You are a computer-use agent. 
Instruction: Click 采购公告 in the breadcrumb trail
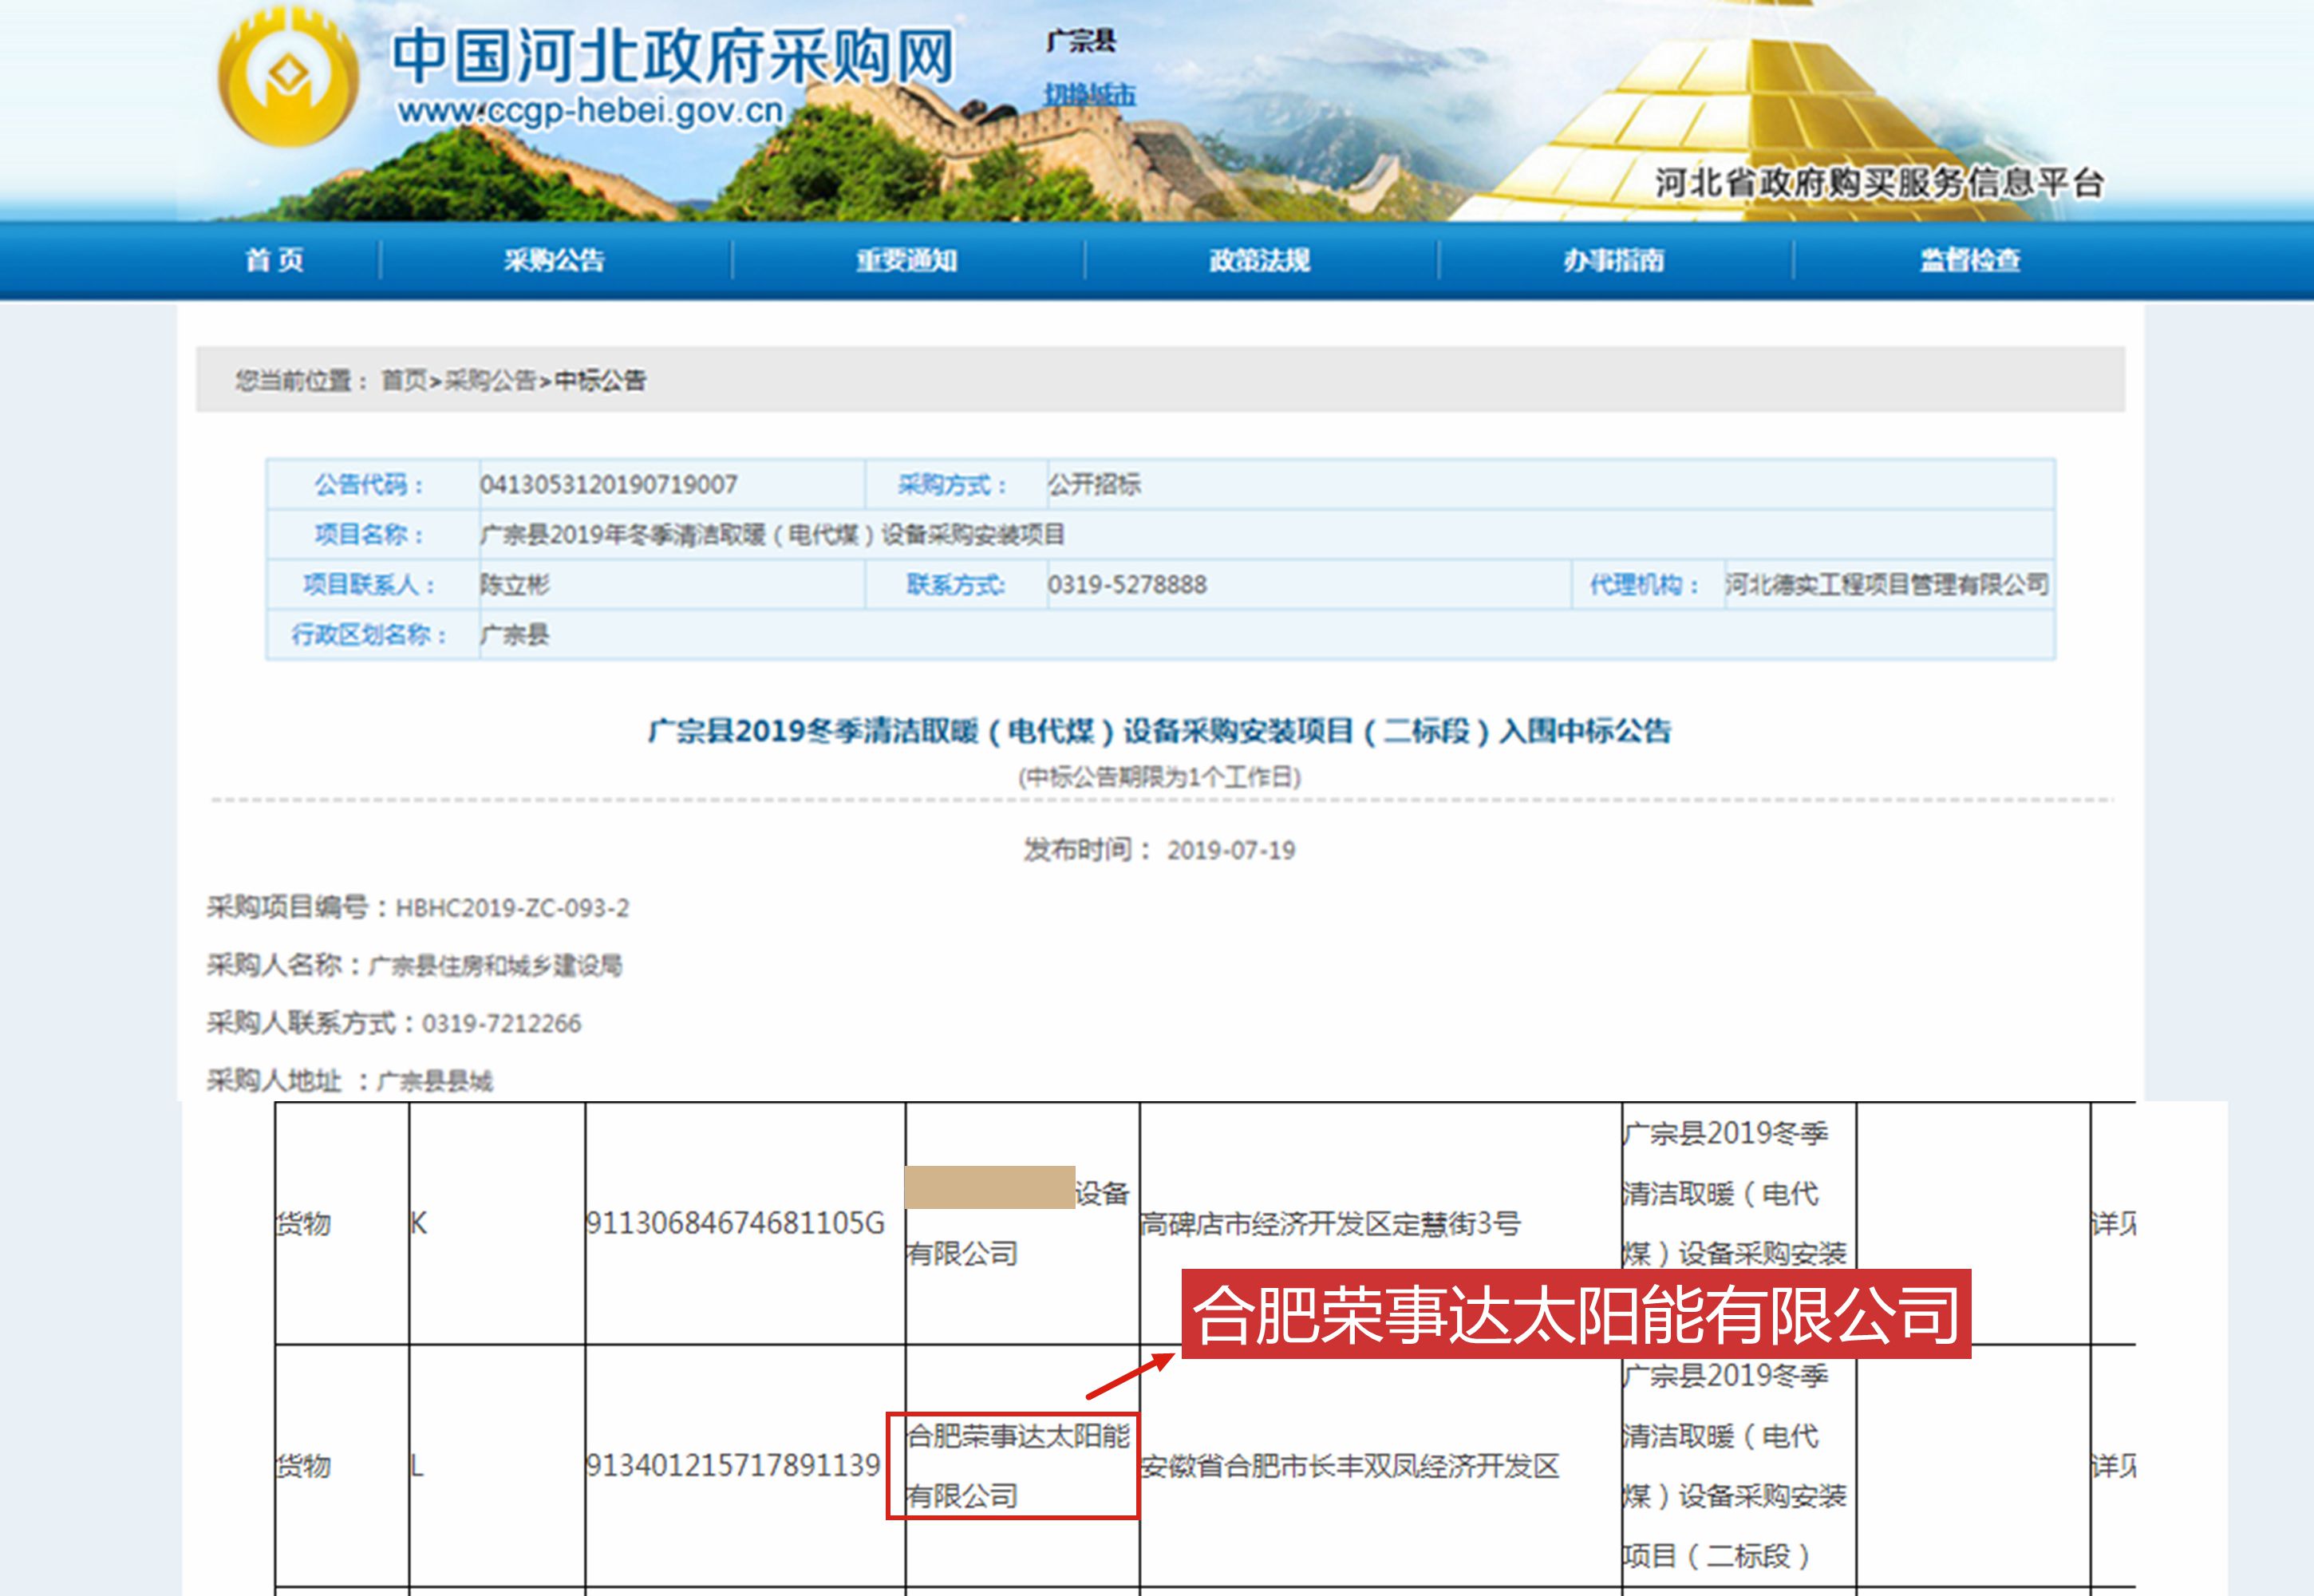(490, 380)
